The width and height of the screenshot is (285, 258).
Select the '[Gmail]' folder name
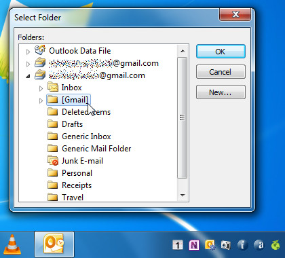pos(75,100)
